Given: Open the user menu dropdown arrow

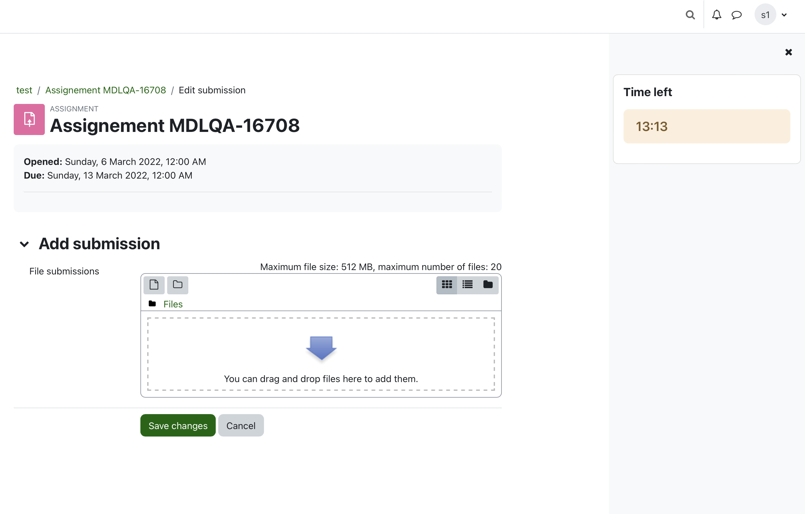Looking at the screenshot, I should click(x=784, y=15).
